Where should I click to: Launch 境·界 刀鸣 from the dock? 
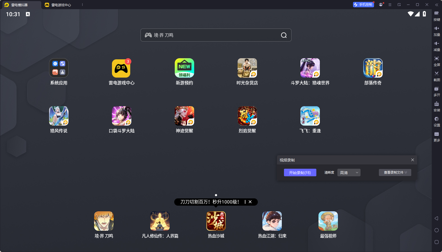[104, 221]
